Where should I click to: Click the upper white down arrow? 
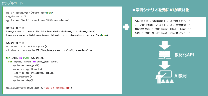(x=165, y=45)
